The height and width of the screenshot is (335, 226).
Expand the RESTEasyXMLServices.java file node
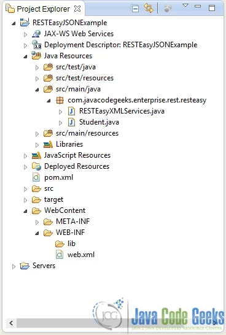61,112
